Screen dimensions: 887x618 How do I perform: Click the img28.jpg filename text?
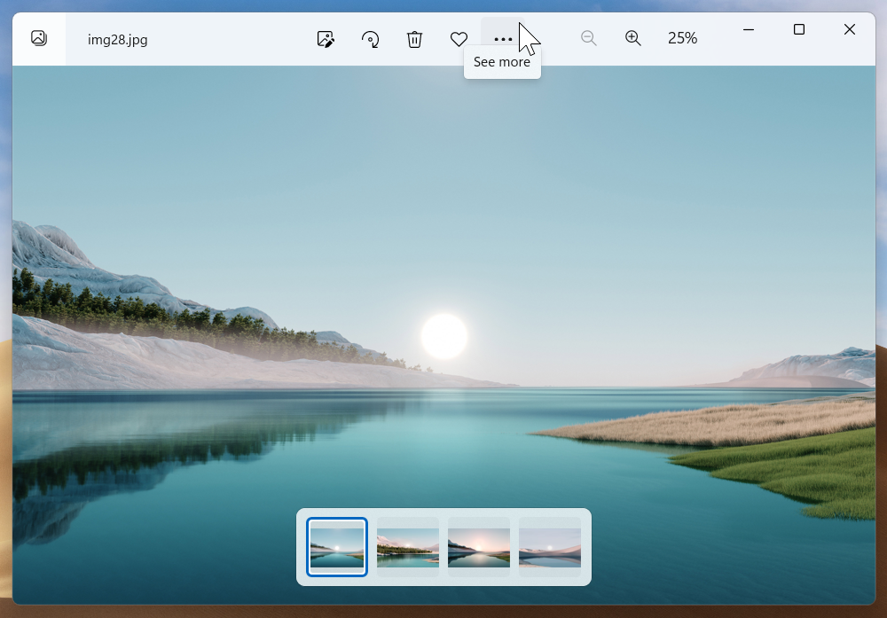tap(116, 39)
